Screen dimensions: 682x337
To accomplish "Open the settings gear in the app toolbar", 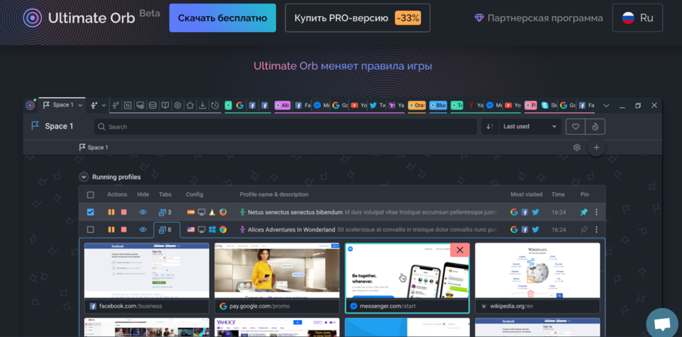I will pos(177,105).
